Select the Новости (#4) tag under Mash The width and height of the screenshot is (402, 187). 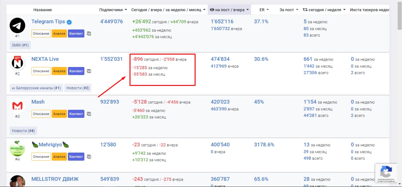coord(23,131)
